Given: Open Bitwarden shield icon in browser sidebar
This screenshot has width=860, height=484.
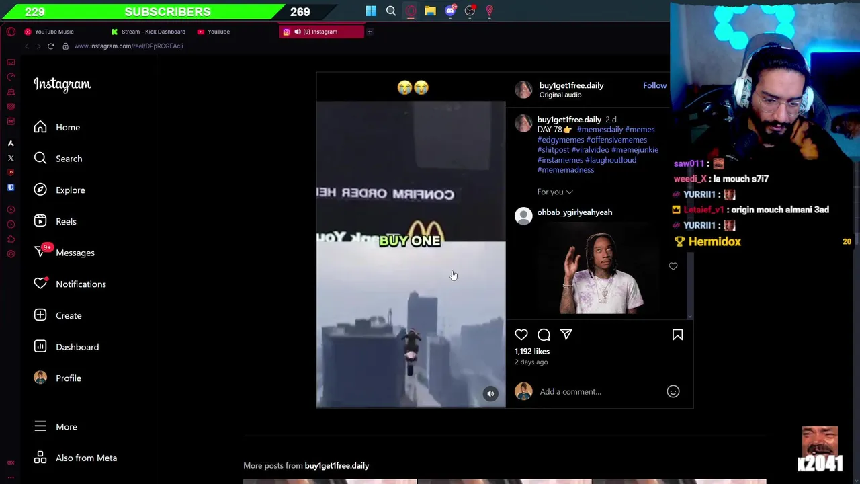Looking at the screenshot, I should pyautogui.click(x=11, y=188).
